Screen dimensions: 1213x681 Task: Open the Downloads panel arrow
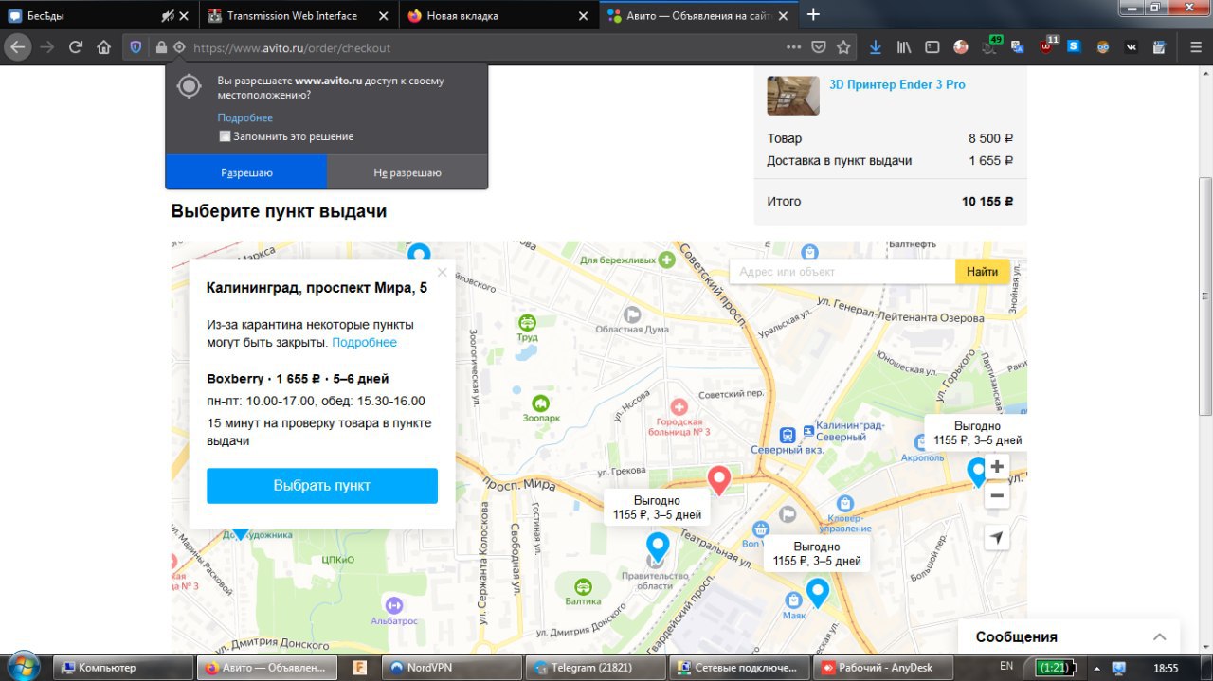[x=876, y=47]
